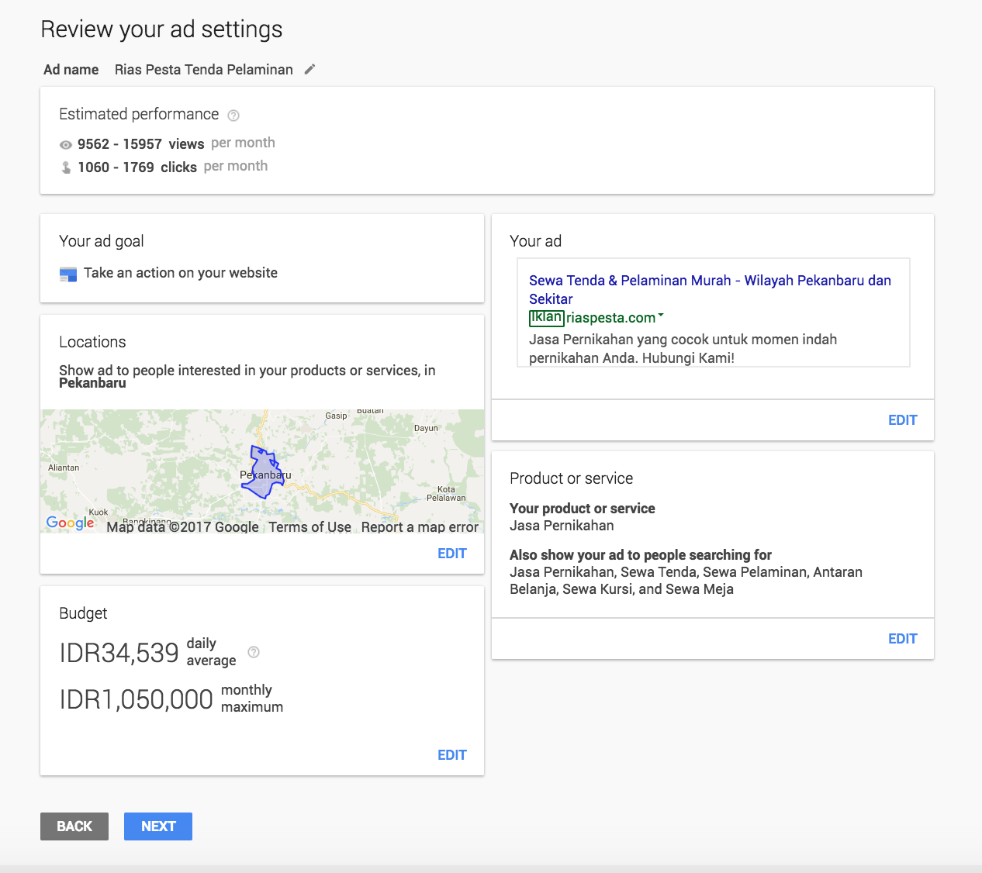Click the Google logo on the map
982x873 pixels.
pyautogui.click(x=70, y=523)
